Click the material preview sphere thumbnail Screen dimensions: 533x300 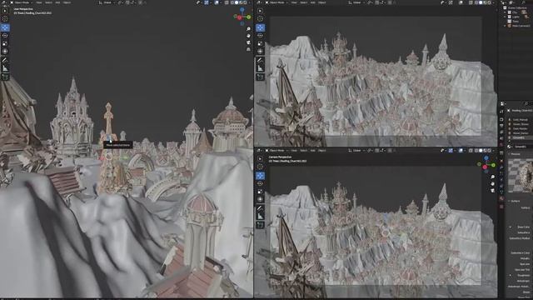[x=521, y=177]
